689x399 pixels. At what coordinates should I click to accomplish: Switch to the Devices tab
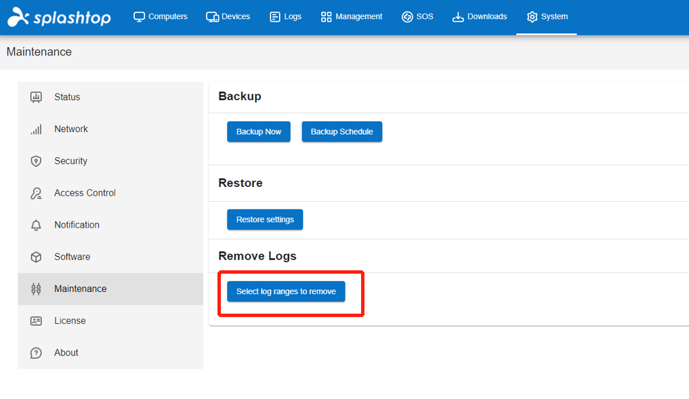click(228, 17)
